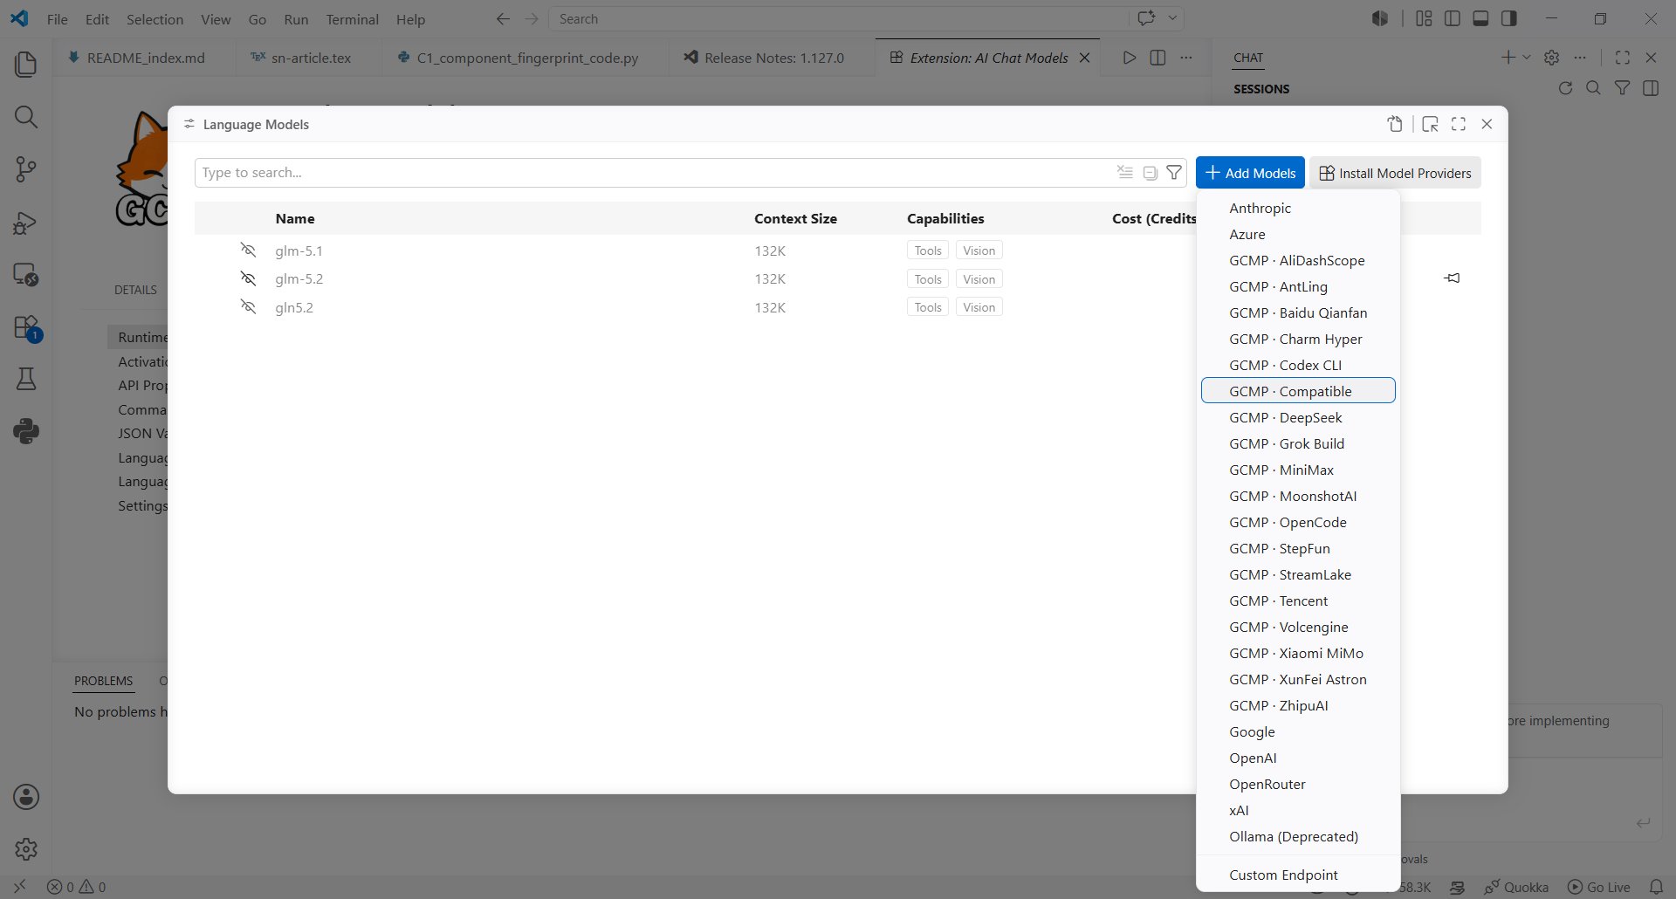
Task: Collapse all groups in the Language Models list
Action: click(1151, 173)
